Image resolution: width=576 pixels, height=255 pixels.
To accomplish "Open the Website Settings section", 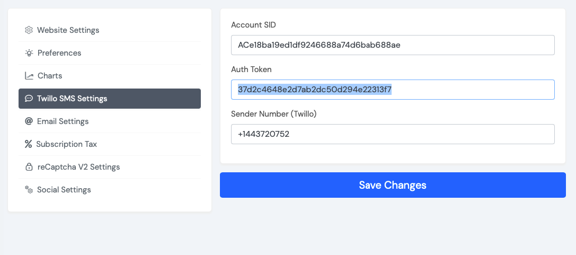I will (x=110, y=30).
